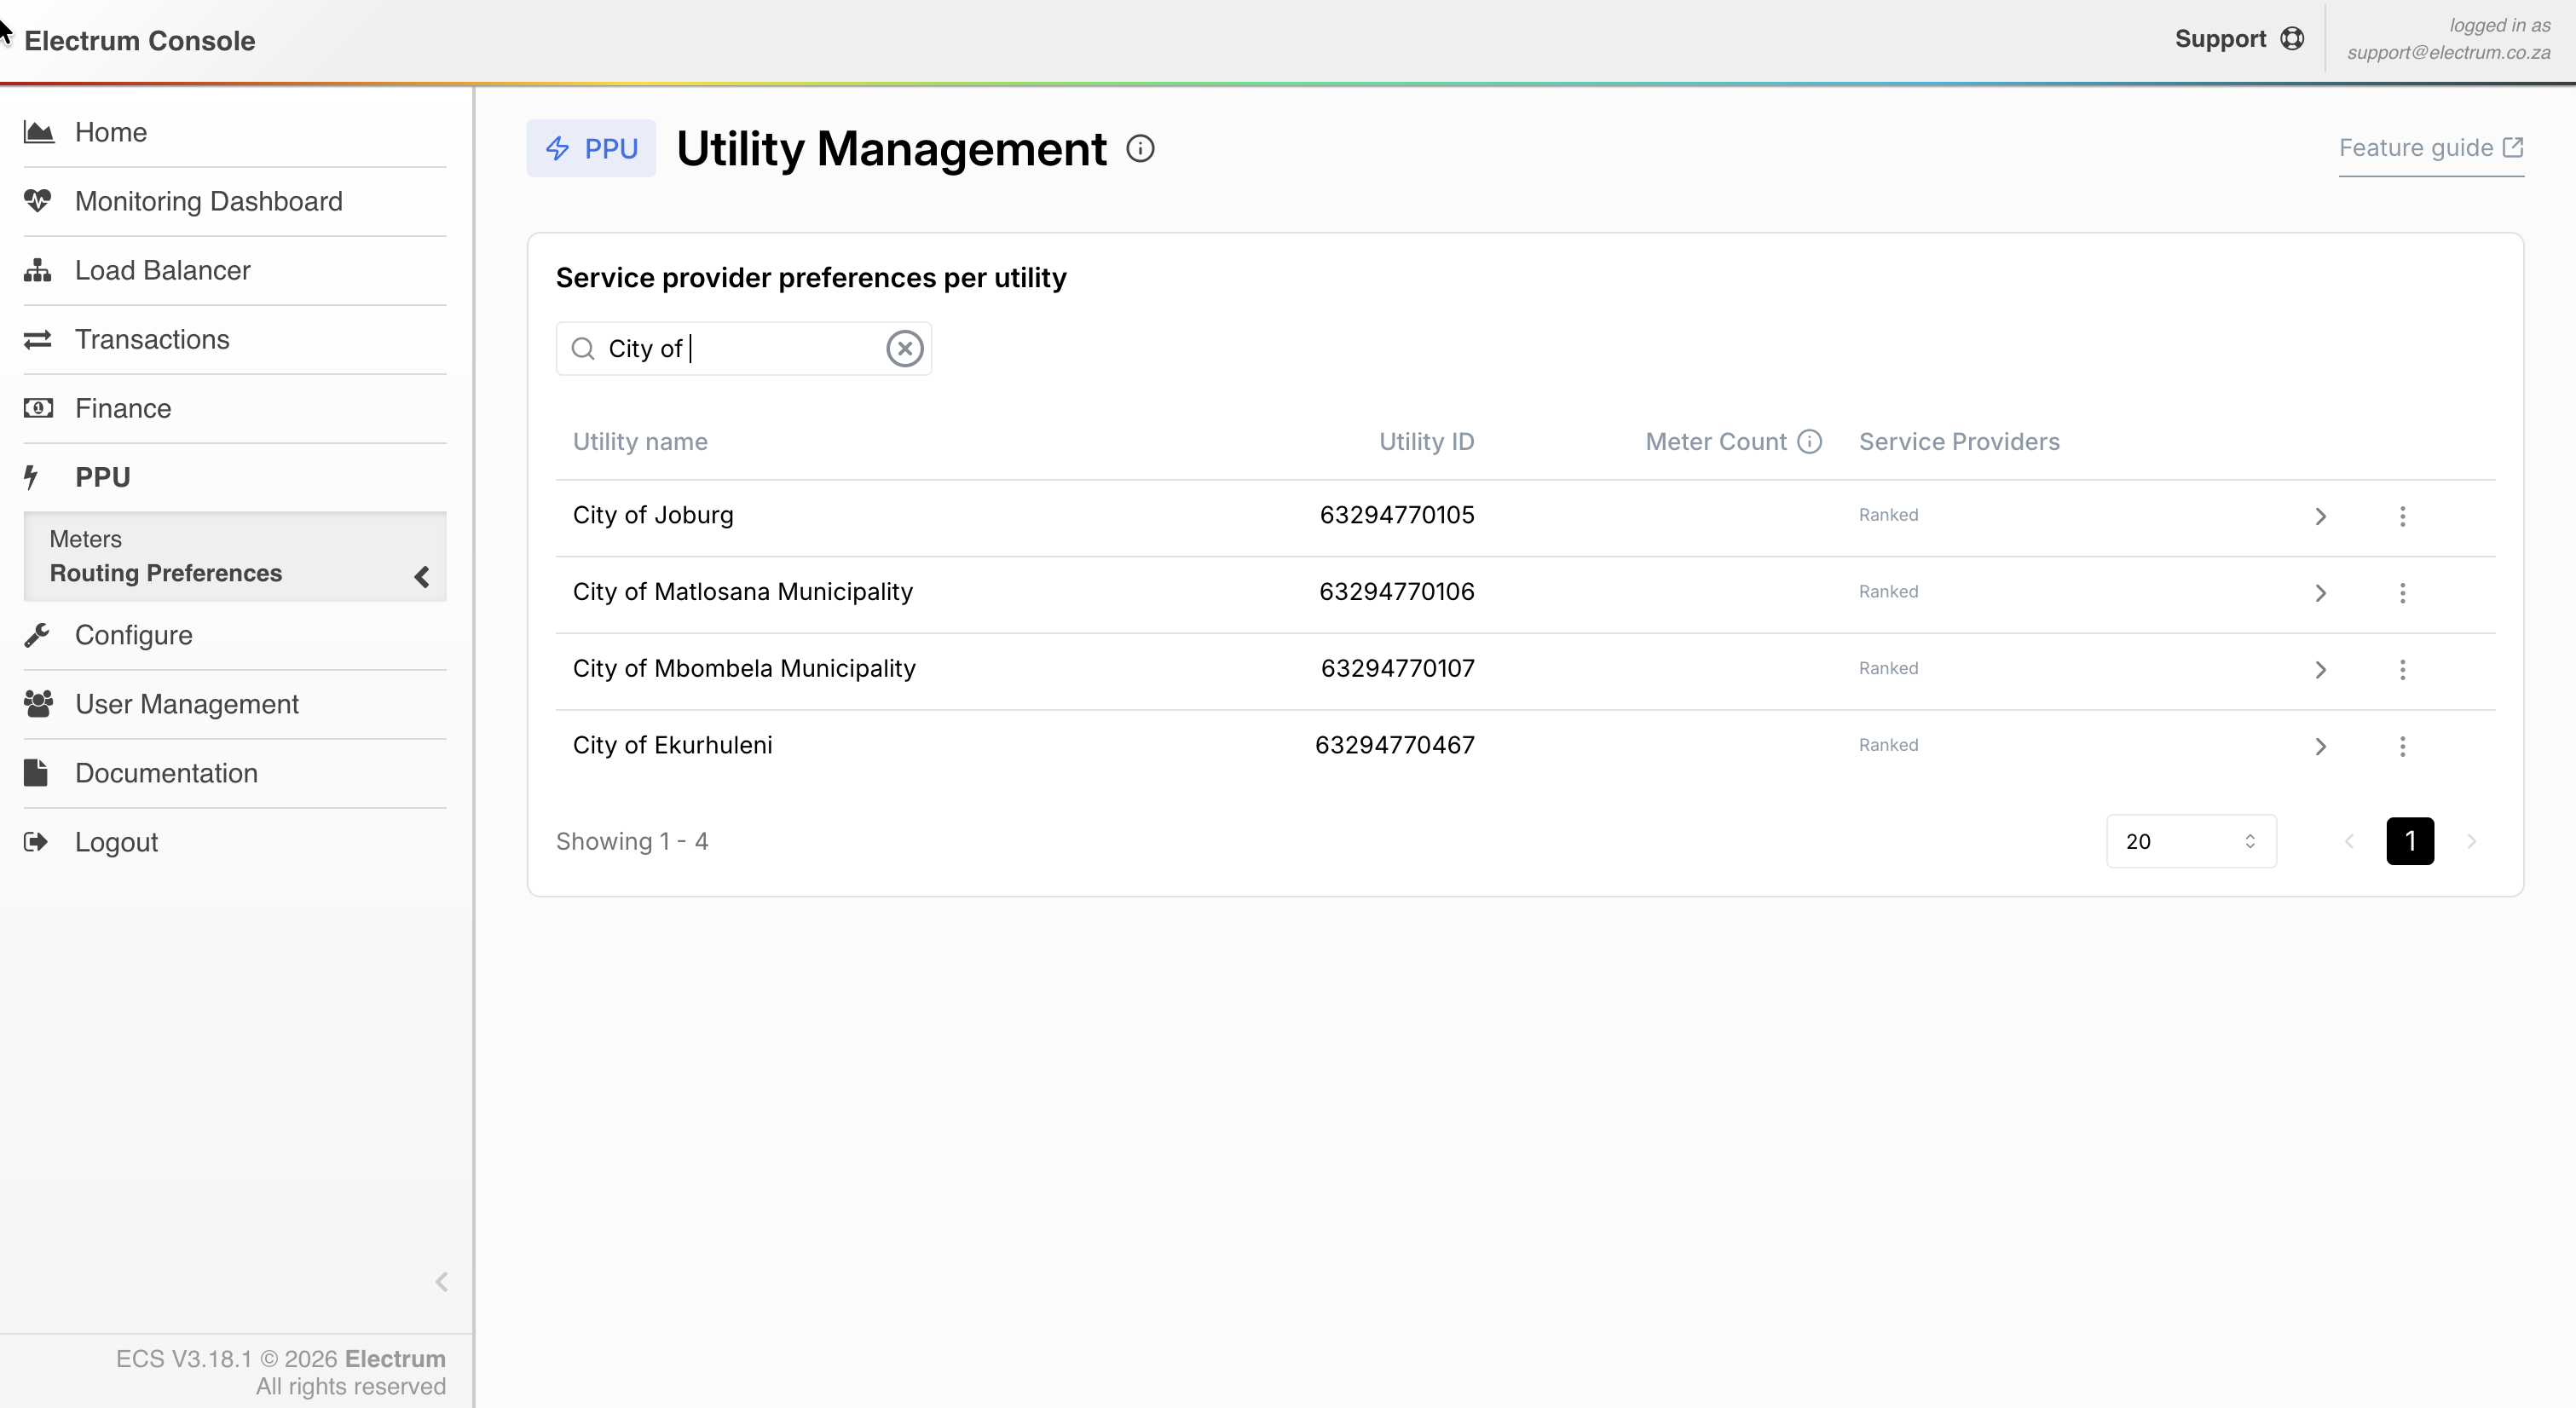This screenshot has height=1408, width=2576.
Task: Go to Transactions in sidebar
Action: (x=152, y=339)
